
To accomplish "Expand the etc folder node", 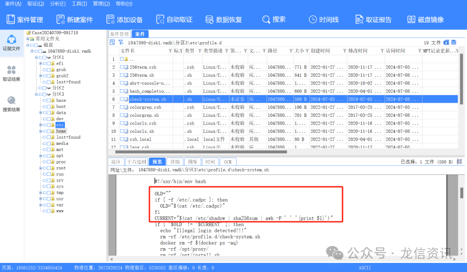I will pyautogui.click(x=41, y=125).
